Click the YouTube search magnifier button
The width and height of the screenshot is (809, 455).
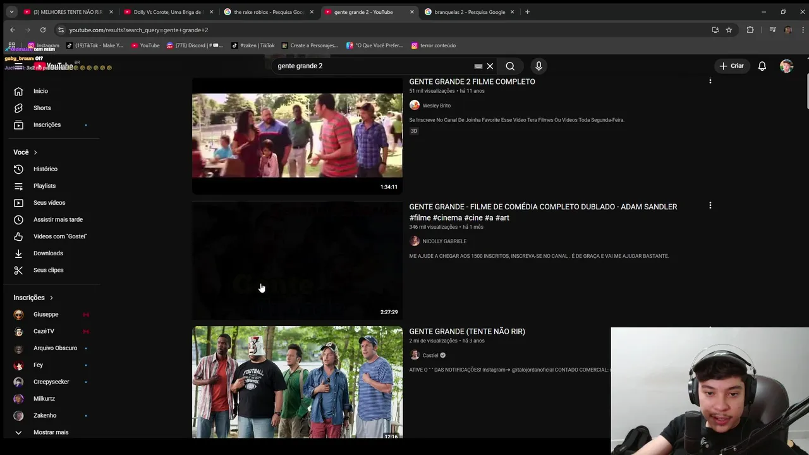point(510,66)
